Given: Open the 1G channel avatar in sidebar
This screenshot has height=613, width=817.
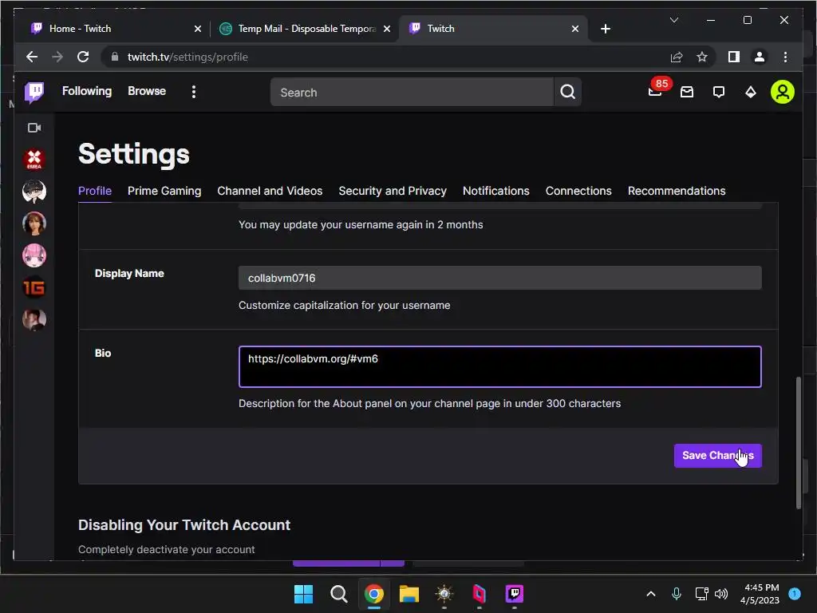Looking at the screenshot, I should [x=34, y=287].
